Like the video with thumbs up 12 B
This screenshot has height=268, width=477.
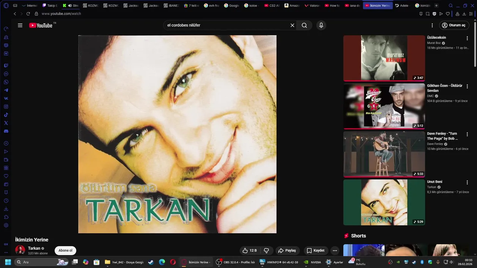coord(249,251)
